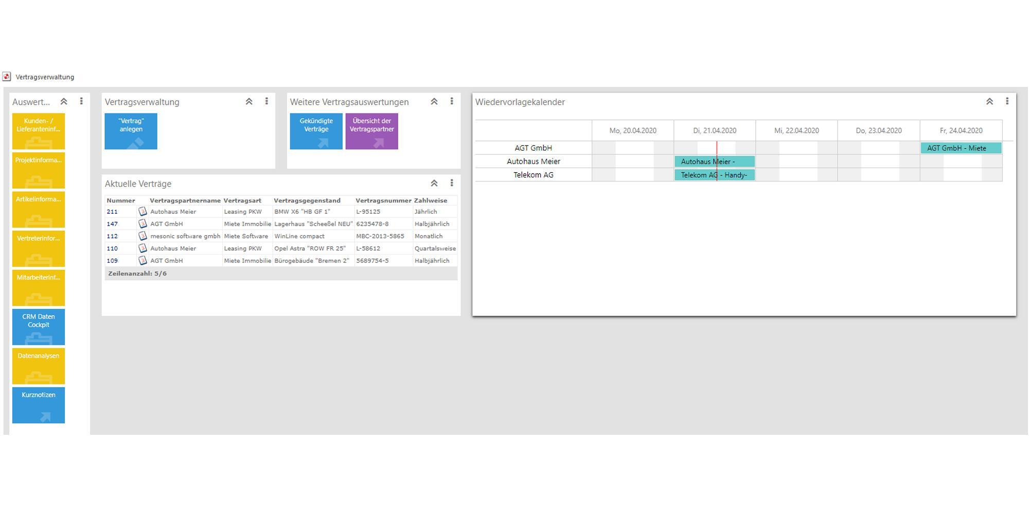Open the Artikelinformation tile
This screenshot has height=514, width=1029.
click(x=39, y=209)
